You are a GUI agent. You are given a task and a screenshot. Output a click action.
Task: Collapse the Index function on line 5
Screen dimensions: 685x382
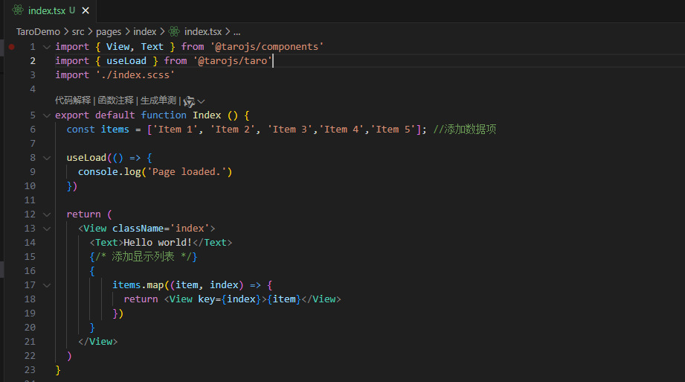[47, 115]
